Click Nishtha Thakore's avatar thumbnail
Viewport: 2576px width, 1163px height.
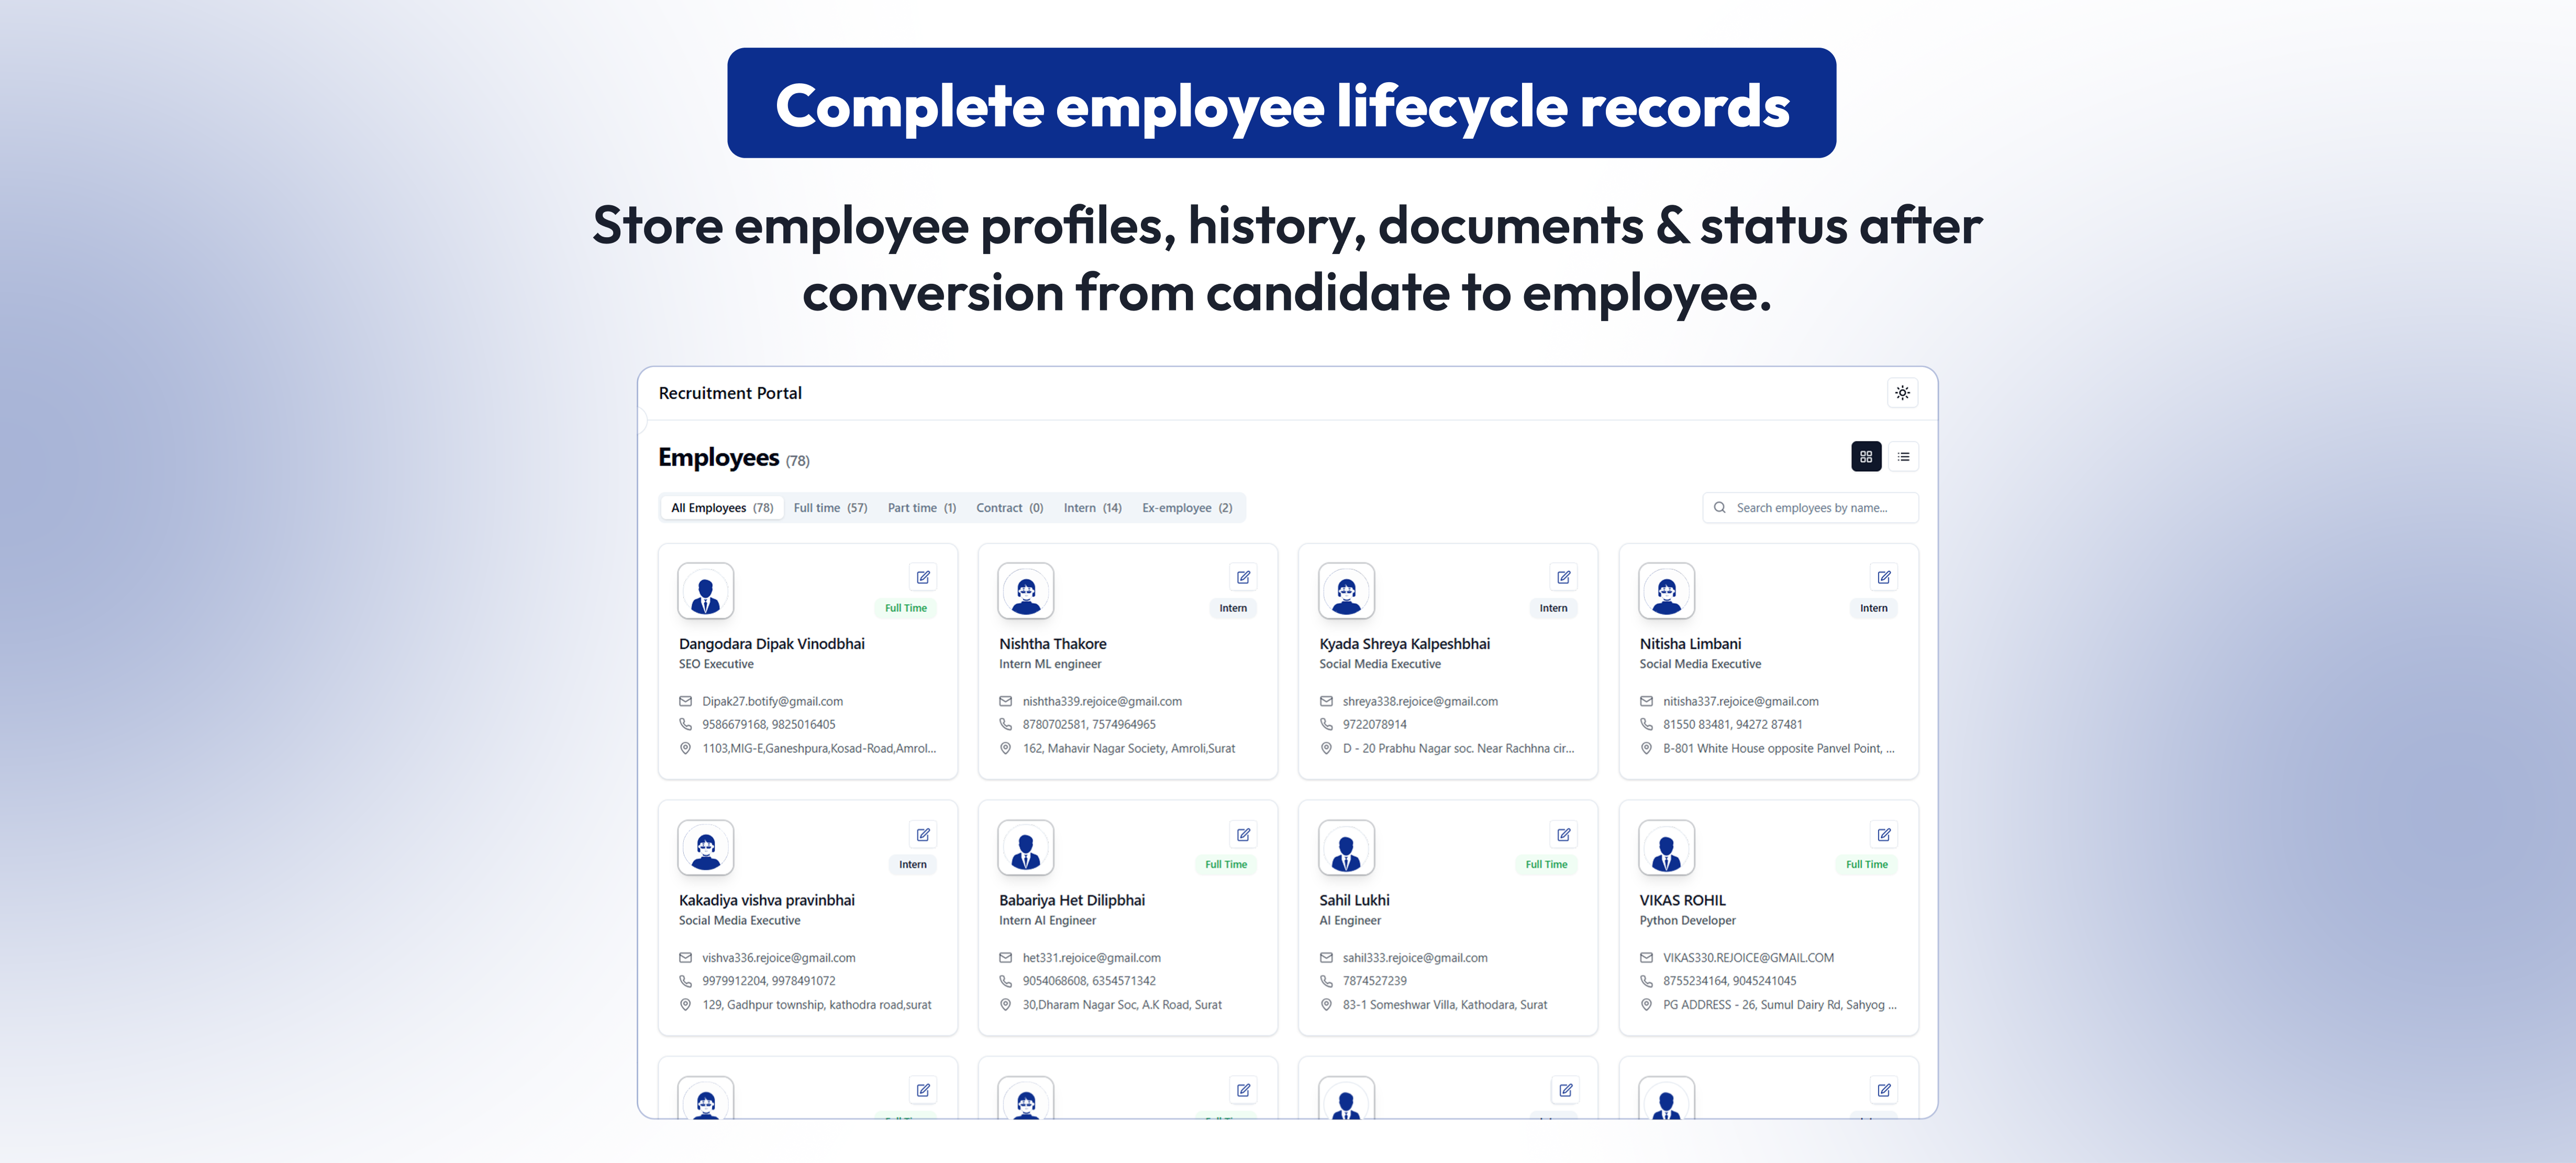pyautogui.click(x=1025, y=591)
